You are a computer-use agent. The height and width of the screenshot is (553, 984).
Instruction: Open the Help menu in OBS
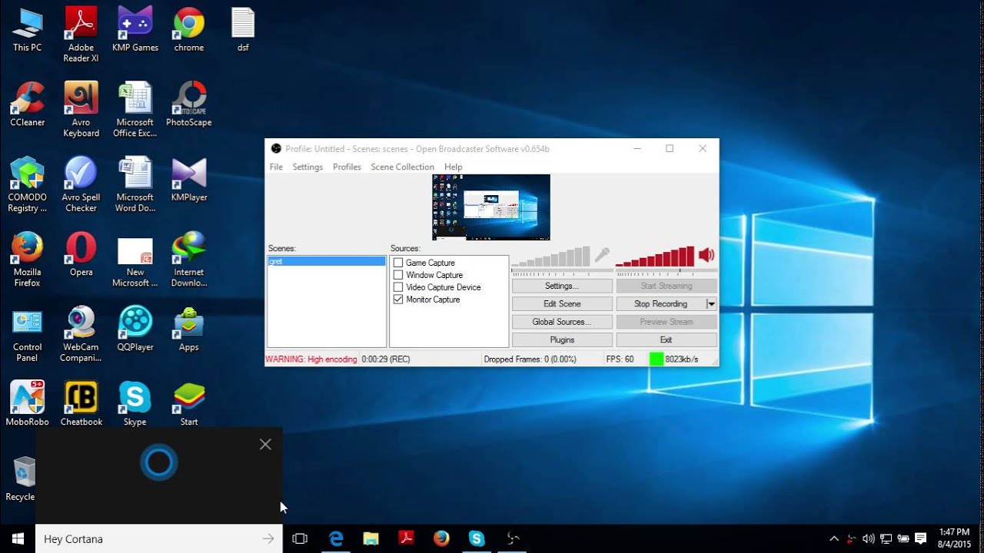454,167
